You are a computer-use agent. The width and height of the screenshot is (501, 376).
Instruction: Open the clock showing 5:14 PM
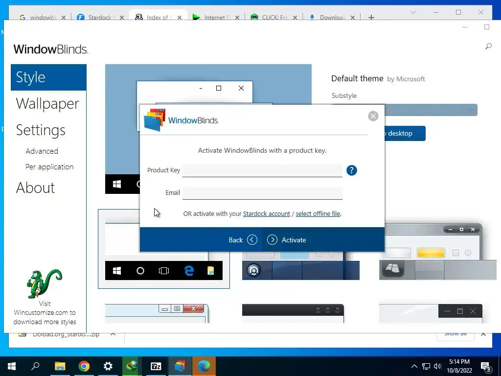click(x=459, y=366)
